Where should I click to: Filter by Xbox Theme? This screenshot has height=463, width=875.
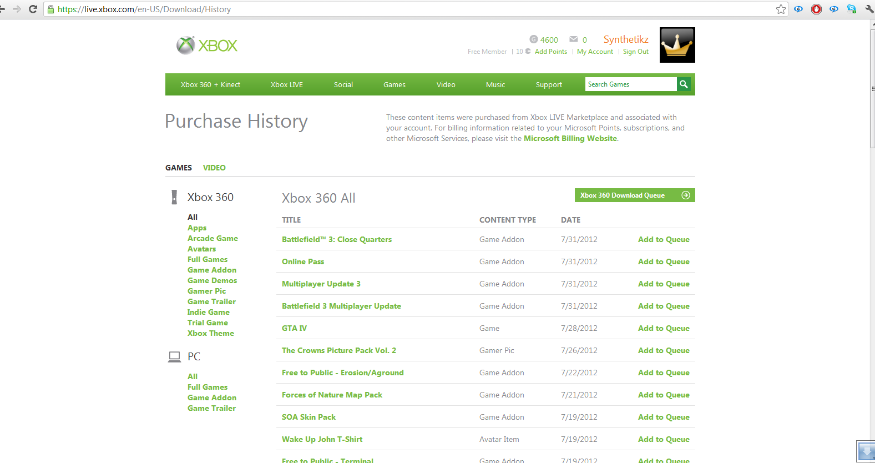(210, 333)
